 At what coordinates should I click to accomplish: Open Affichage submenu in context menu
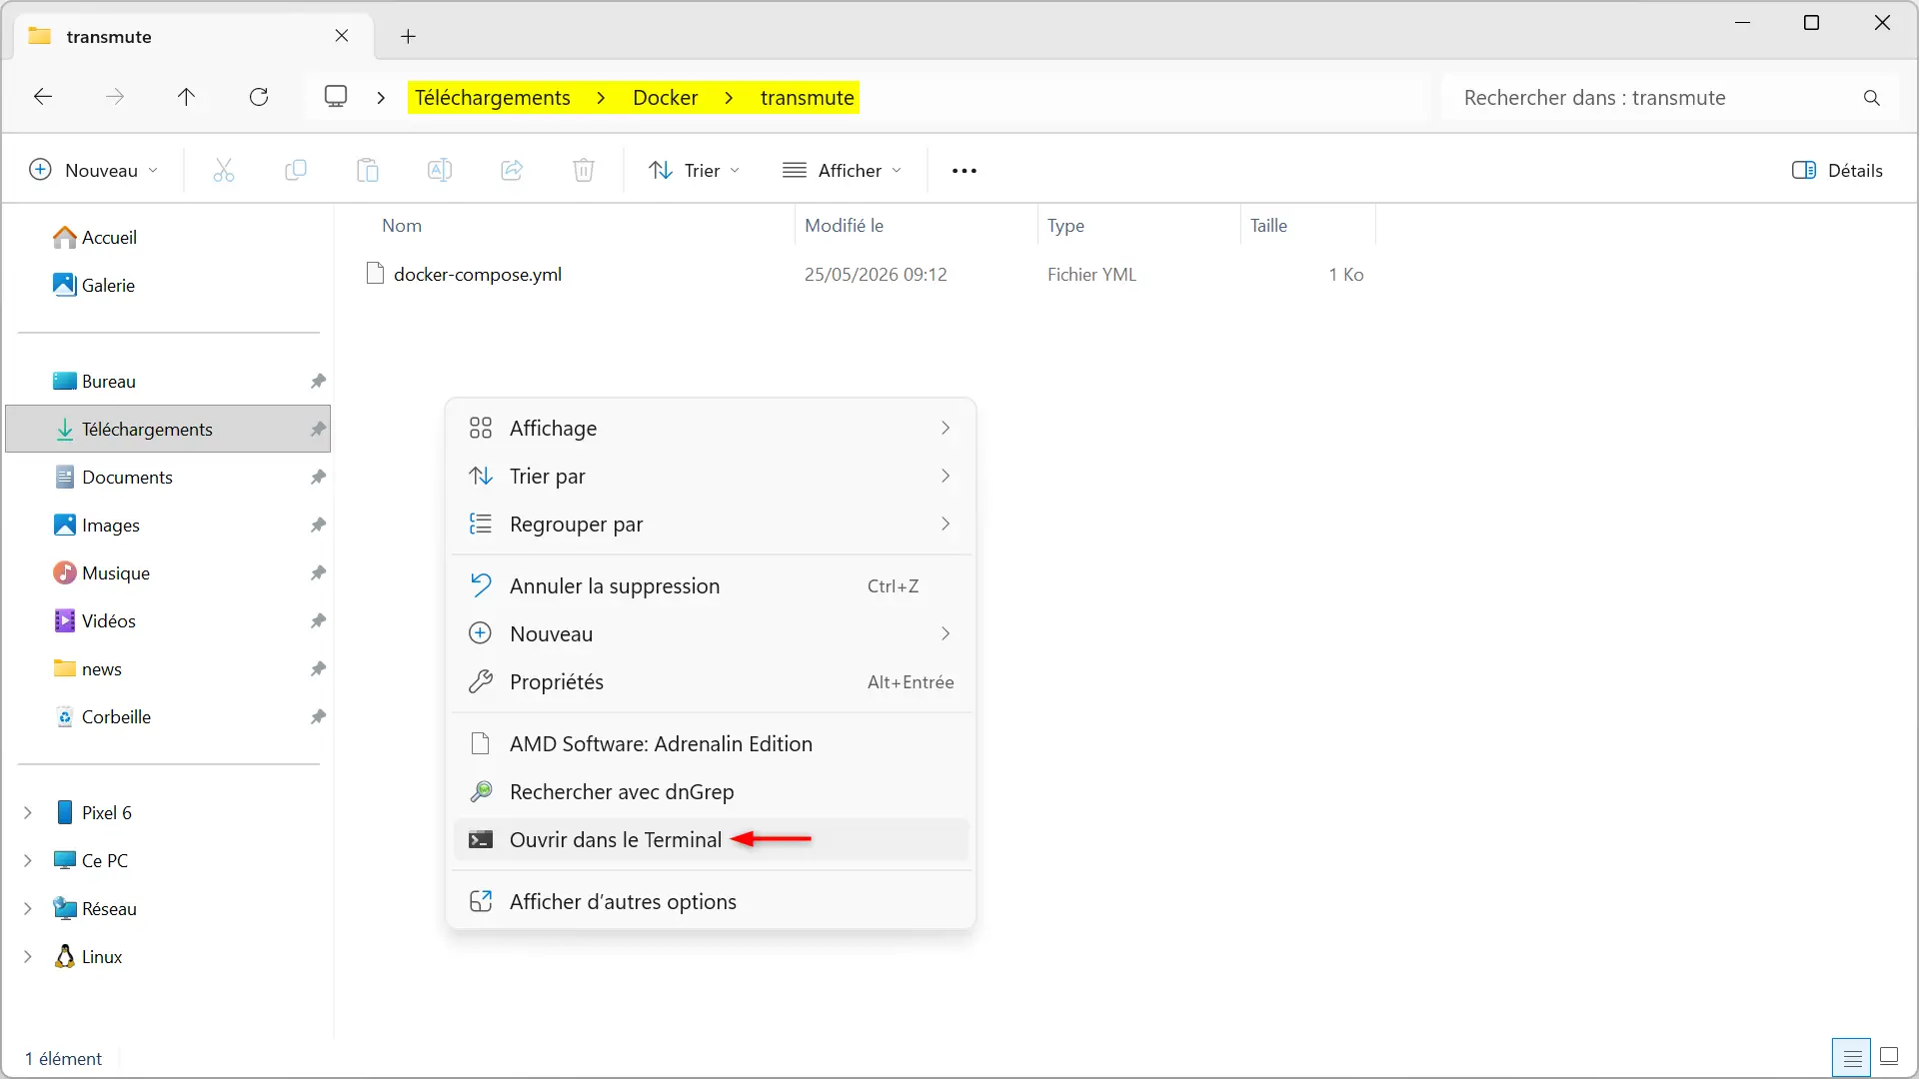tap(711, 428)
